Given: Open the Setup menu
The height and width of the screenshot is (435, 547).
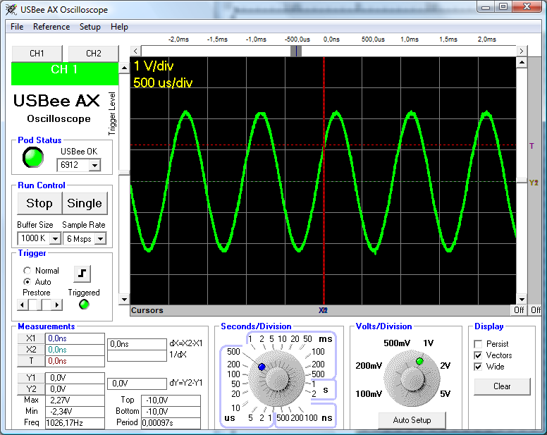Looking at the screenshot, I should coord(90,27).
